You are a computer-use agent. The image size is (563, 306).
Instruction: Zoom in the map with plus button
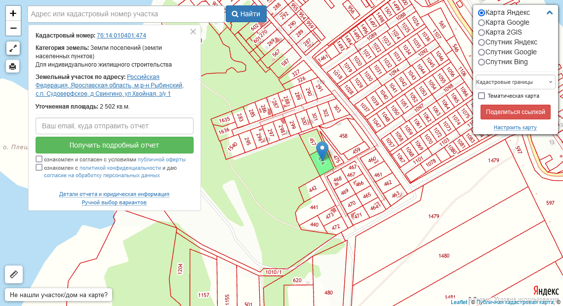coord(13,13)
